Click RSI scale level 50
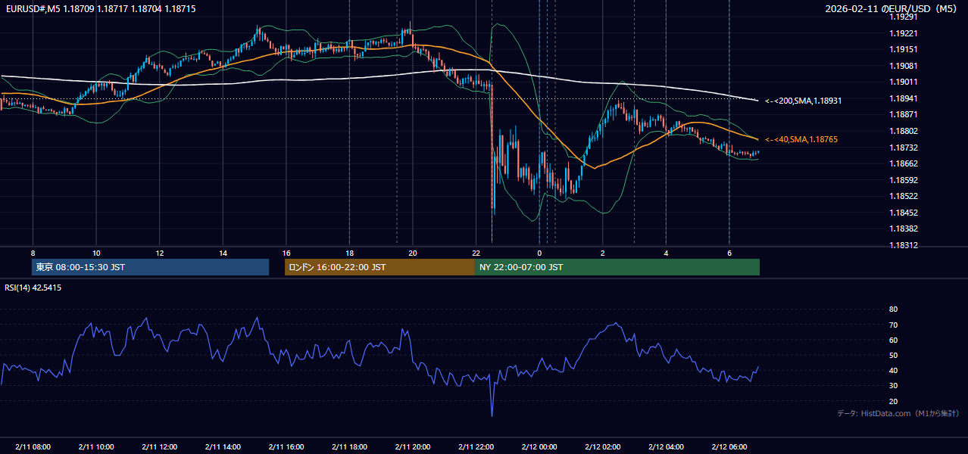Image resolution: width=968 pixels, height=454 pixels. [893, 355]
